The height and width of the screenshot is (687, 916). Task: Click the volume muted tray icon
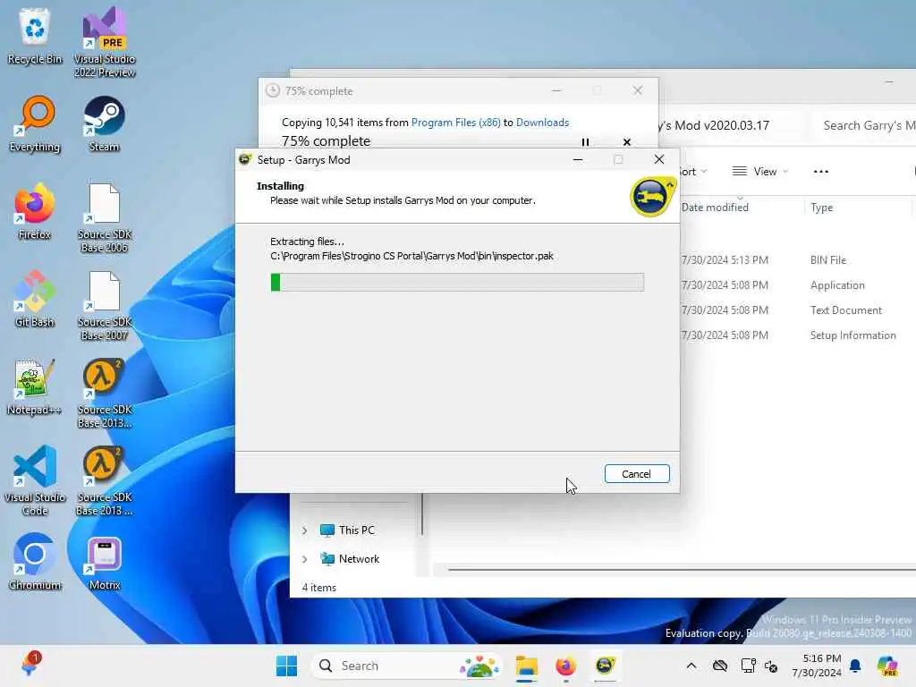coord(771,666)
